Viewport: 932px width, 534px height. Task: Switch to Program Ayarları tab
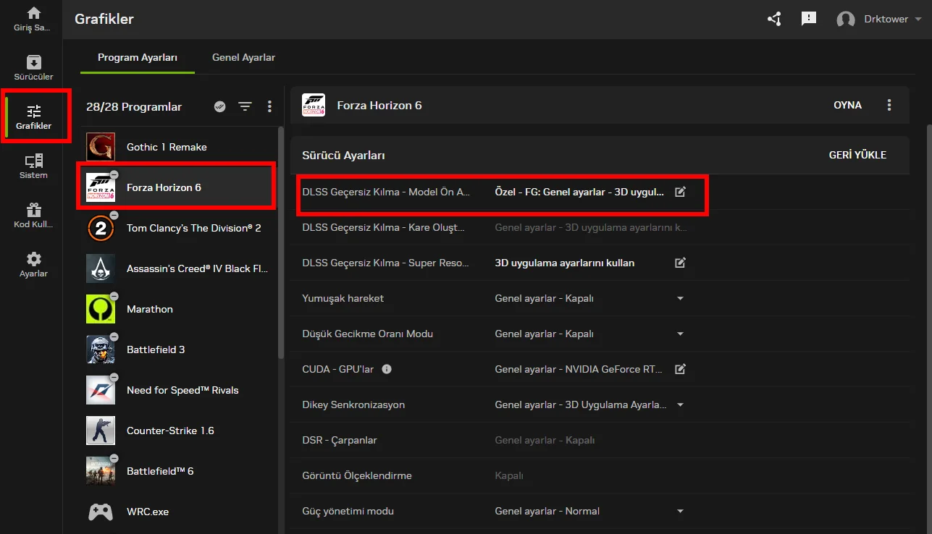pyautogui.click(x=138, y=57)
